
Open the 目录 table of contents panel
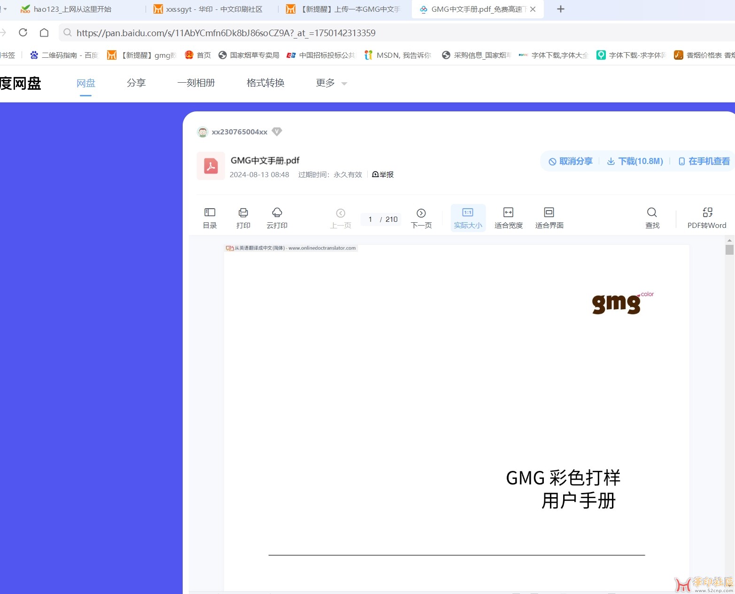click(209, 218)
